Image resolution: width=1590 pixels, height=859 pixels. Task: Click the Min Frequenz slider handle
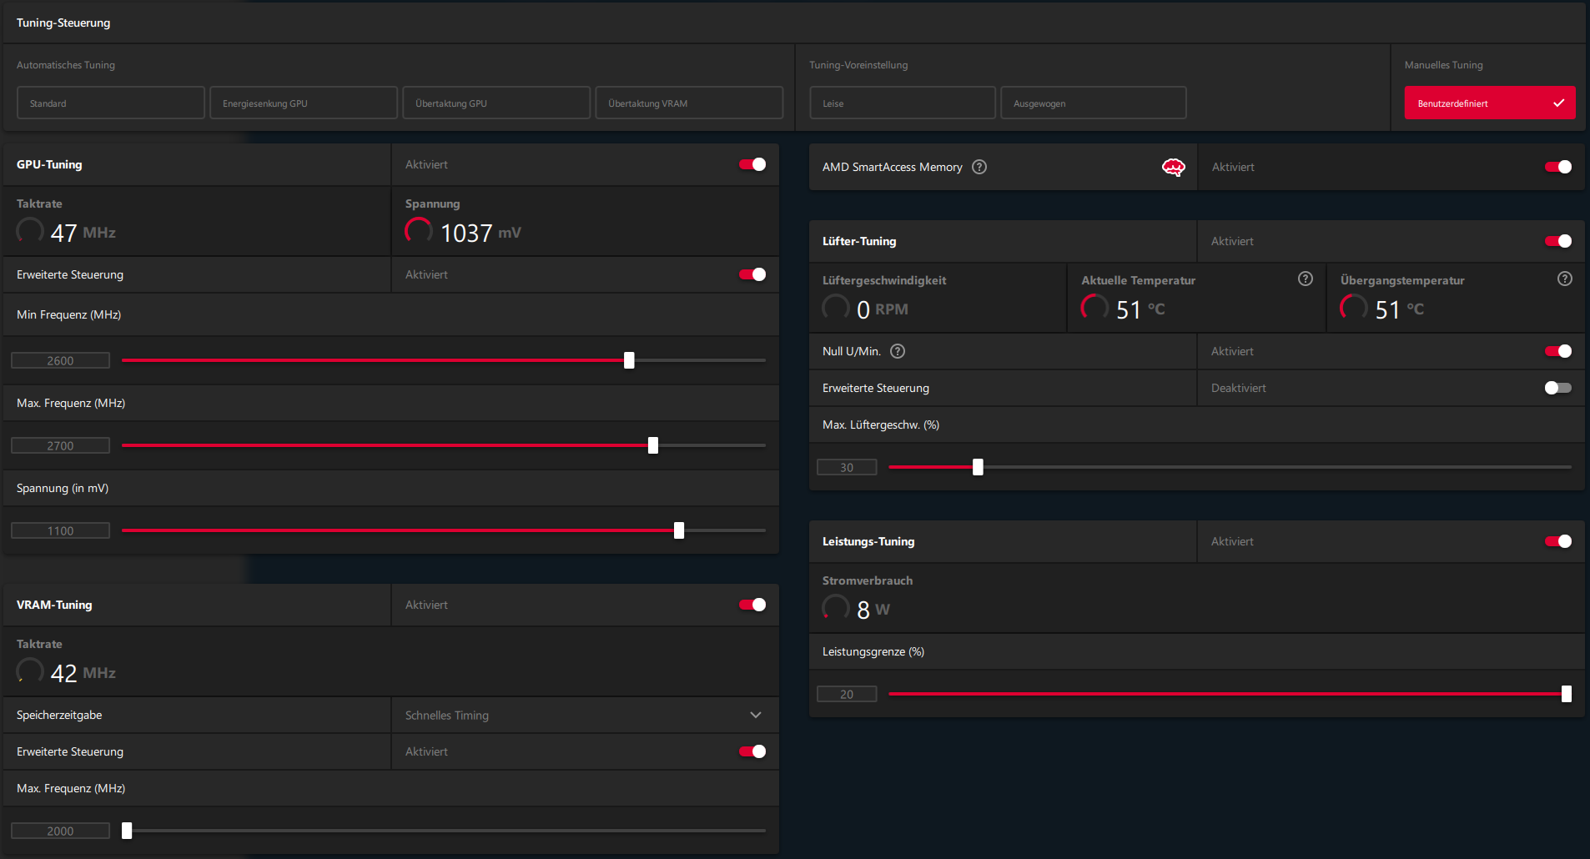coord(629,360)
